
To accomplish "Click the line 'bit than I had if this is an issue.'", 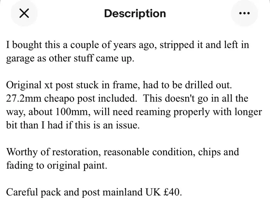I will coord(73,125).
